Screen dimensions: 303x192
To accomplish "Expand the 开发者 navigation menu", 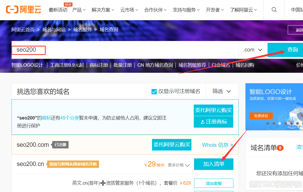I will 215,10.
